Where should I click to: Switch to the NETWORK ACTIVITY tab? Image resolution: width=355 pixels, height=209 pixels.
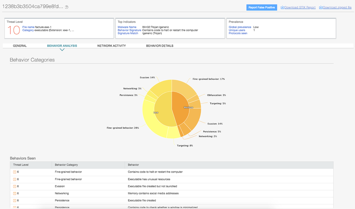click(x=112, y=46)
